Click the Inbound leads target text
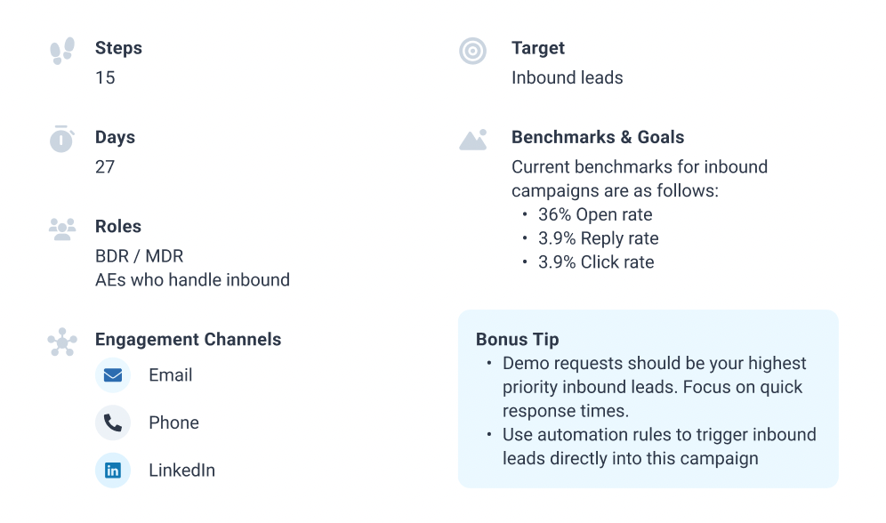 (568, 77)
